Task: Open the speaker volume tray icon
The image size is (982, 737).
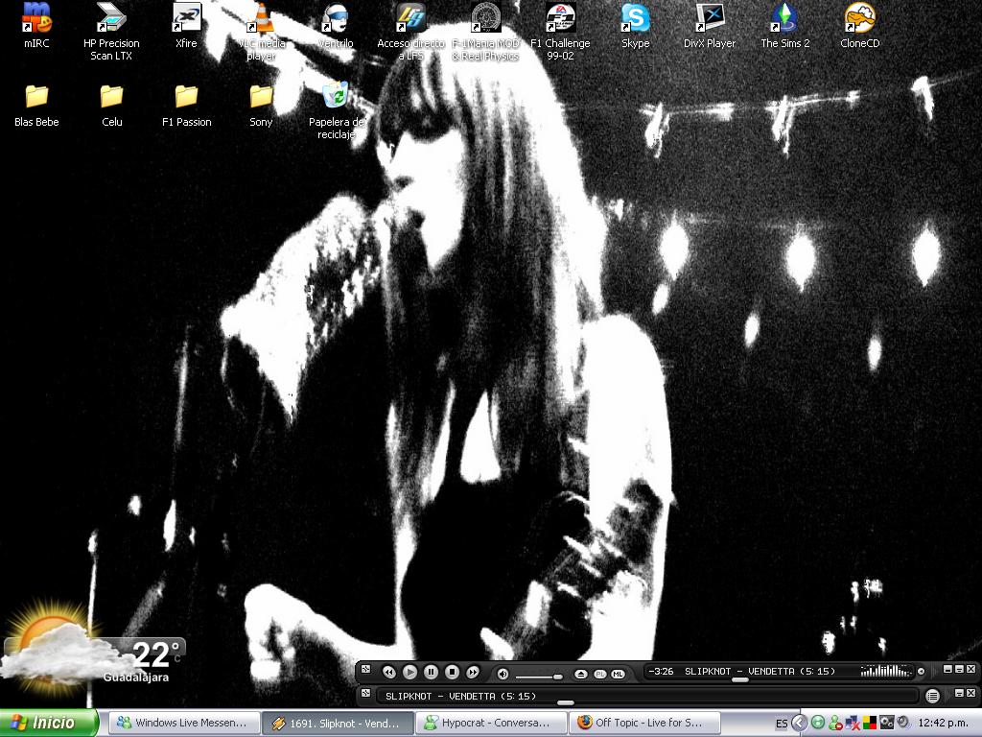Action: [x=903, y=723]
